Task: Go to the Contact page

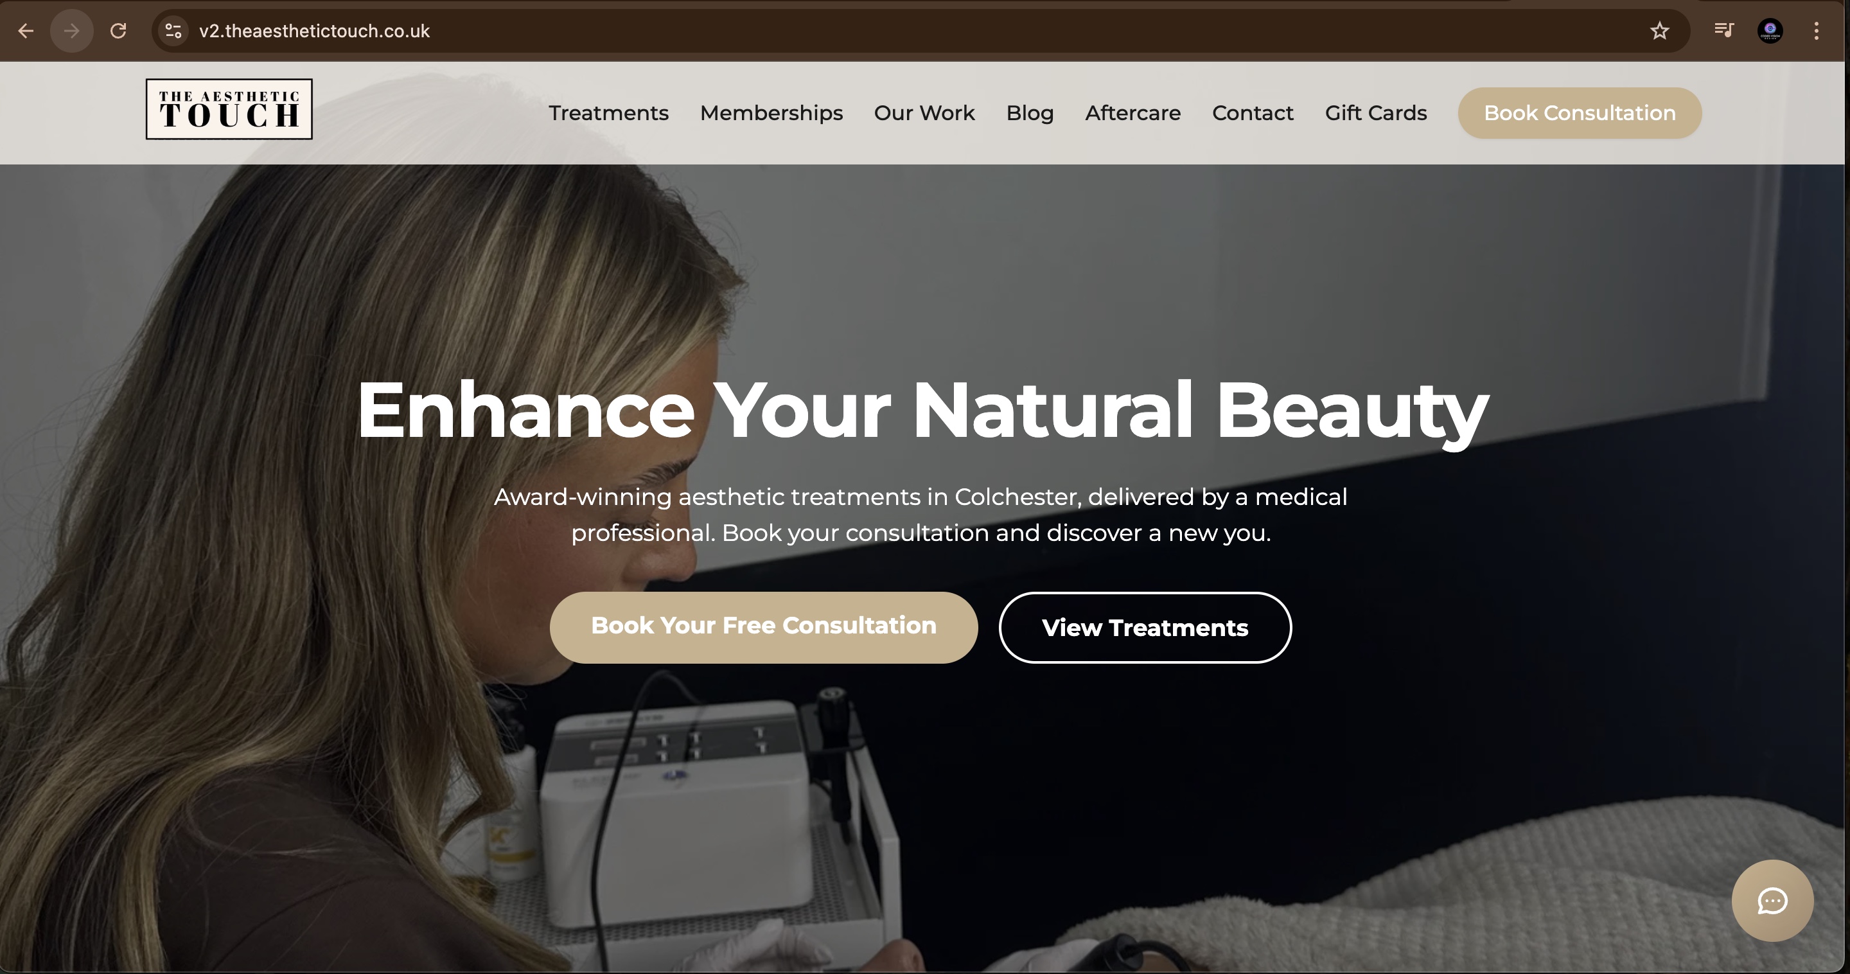Action: 1253,113
